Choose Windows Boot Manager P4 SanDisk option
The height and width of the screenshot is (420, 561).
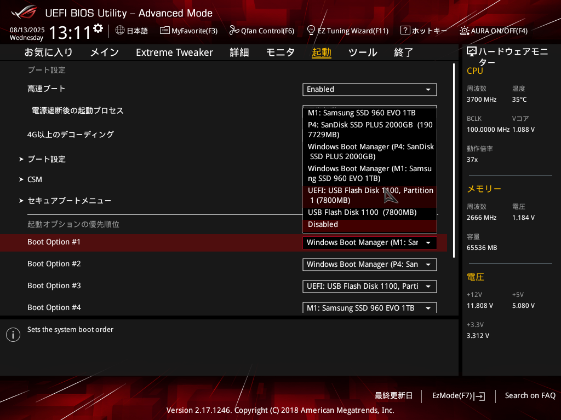(x=370, y=151)
